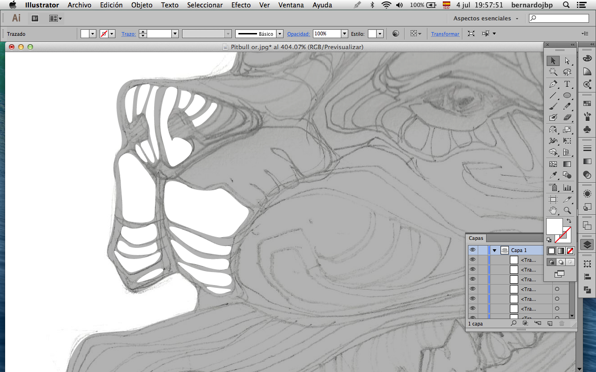Toggle visibility of the first <Tra...> sublayer

click(473, 260)
